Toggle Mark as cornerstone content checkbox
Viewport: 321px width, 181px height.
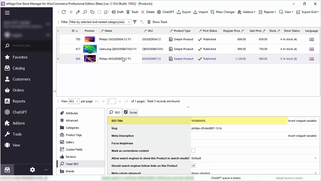[193, 151]
